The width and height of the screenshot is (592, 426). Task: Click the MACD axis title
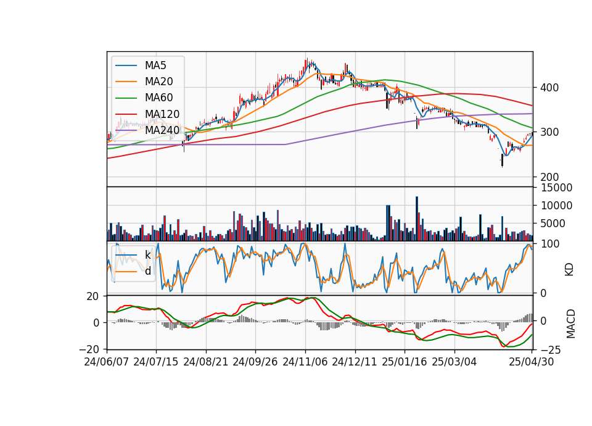point(571,324)
